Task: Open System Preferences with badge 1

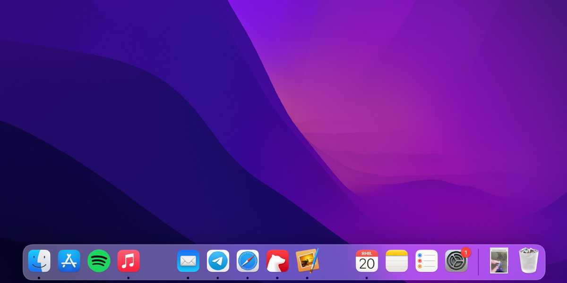Action: (x=456, y=261)
